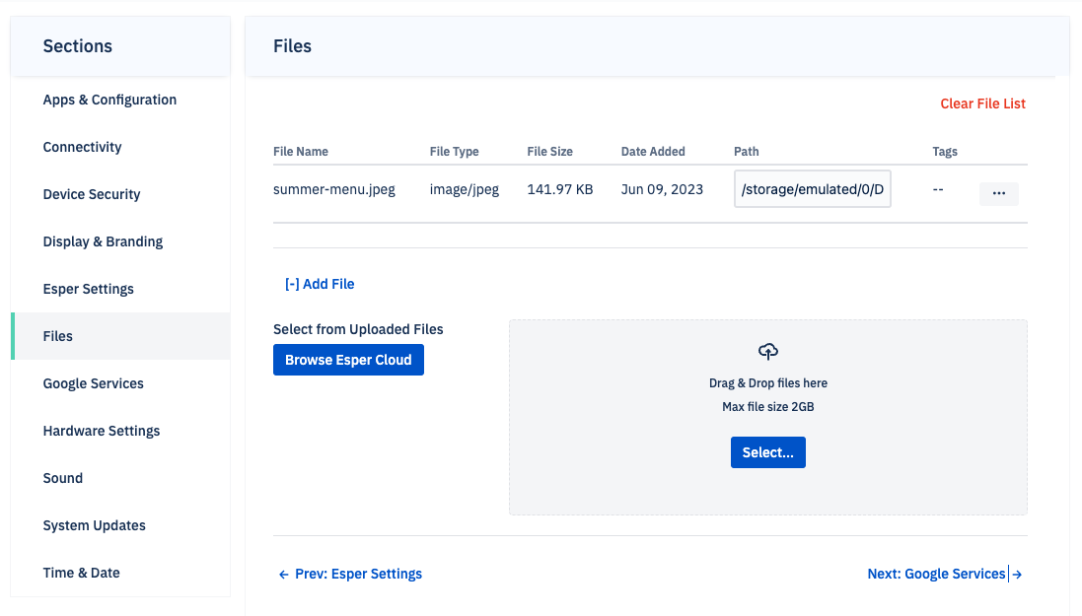The width and height of the screenshot is (1082, 616).
Task: Open the Connectivity section
Action: [x=82, y=146]
